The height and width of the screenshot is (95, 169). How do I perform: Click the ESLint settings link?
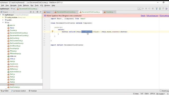pos(164,16)
